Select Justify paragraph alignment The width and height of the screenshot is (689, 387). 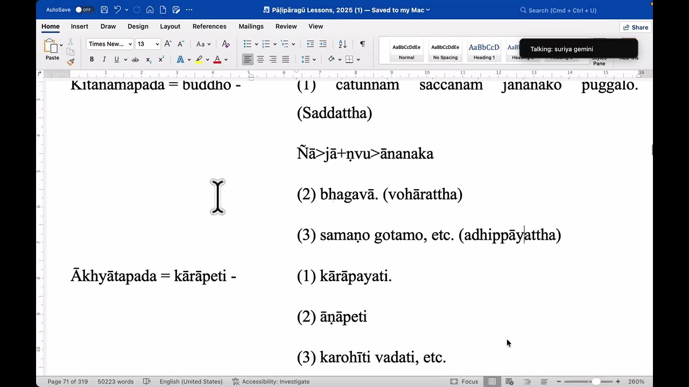click(x=286, y=59)
